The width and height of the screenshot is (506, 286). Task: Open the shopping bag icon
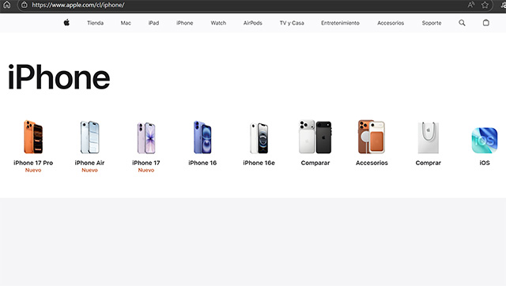pyautogui.click(x=485, y=23)
